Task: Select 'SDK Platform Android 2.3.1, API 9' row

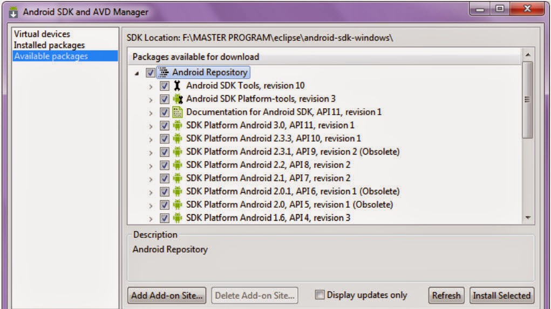Action: point(292,152)
